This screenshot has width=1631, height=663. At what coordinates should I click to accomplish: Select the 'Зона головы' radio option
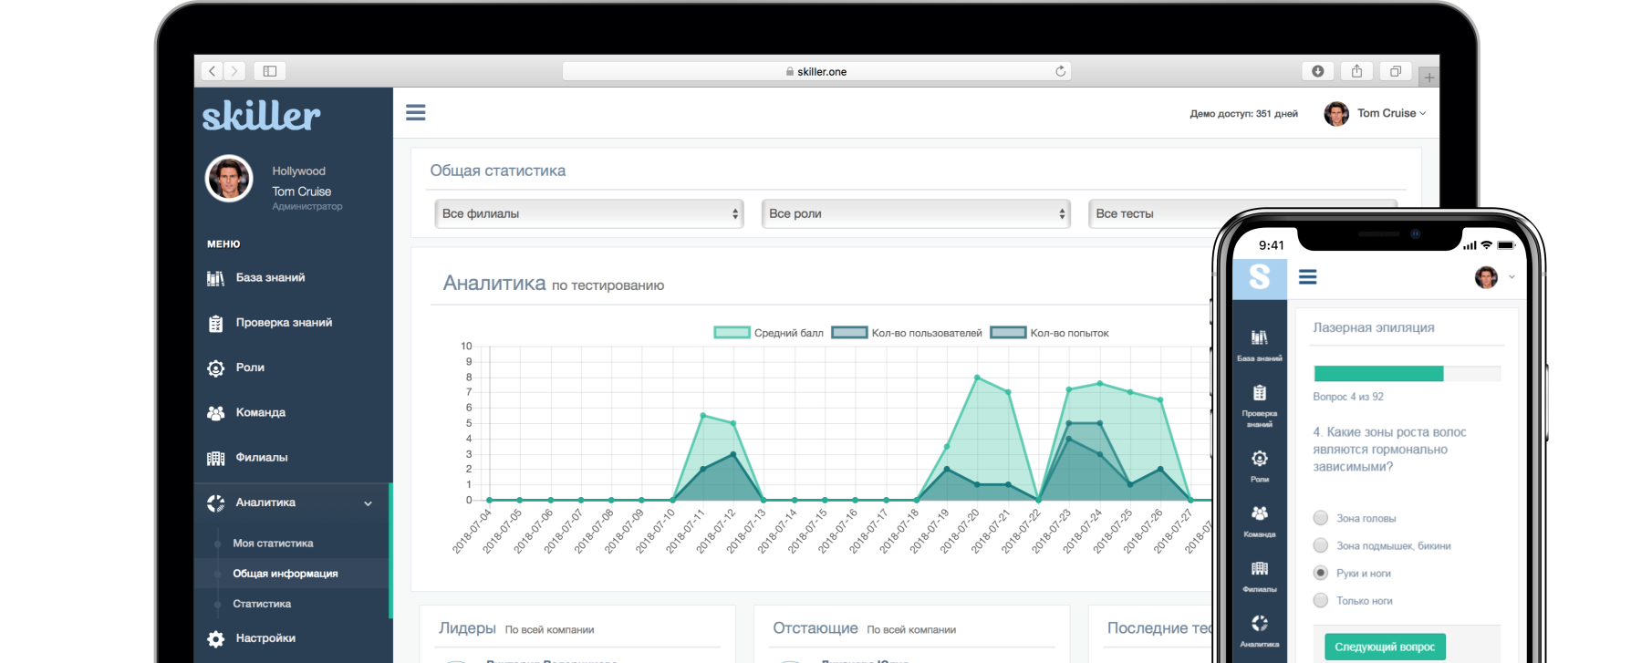click(1320, 518)
